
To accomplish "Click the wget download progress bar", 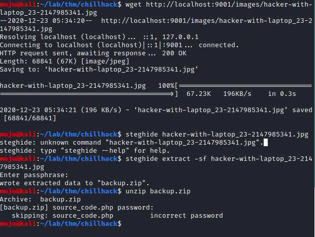I will click(156, 90).
